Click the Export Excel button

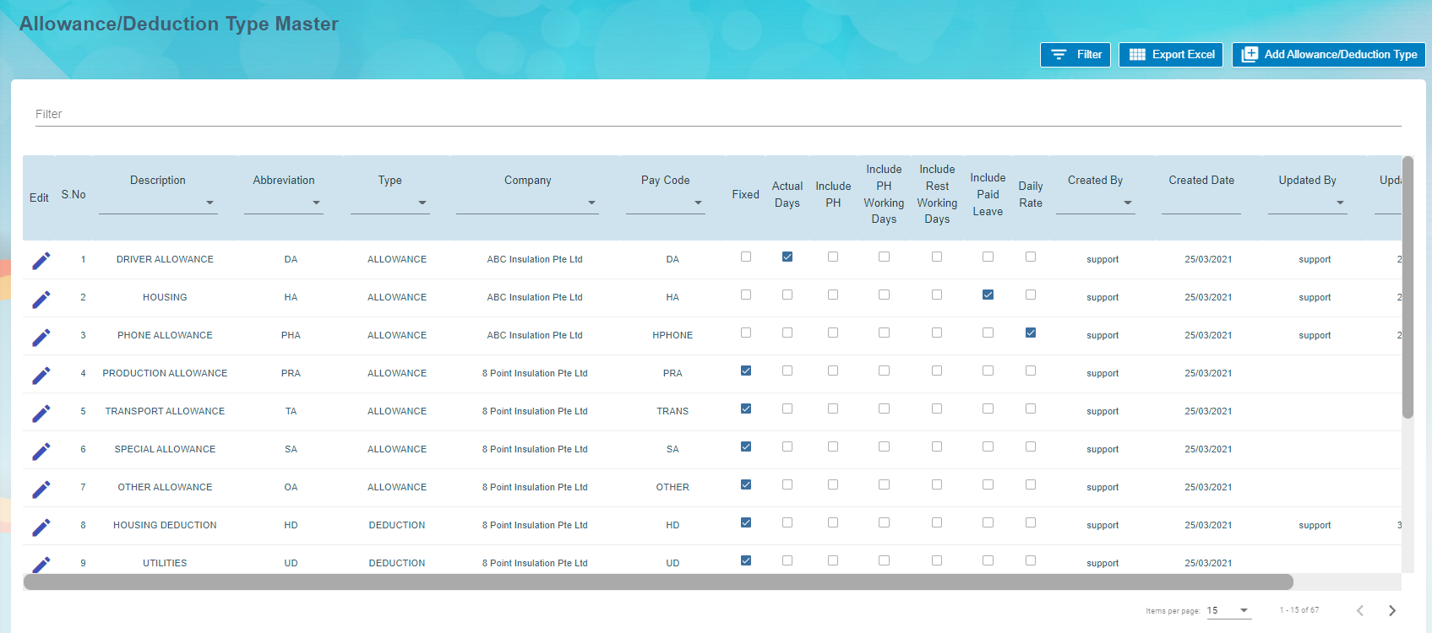[x=1170, y=55]
